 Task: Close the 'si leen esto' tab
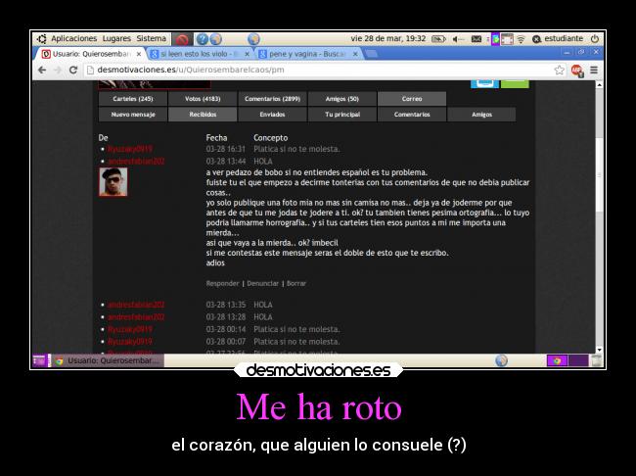point(247,54)
